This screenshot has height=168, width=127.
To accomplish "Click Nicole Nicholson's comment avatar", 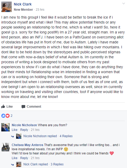I will (x=5, y=127).
